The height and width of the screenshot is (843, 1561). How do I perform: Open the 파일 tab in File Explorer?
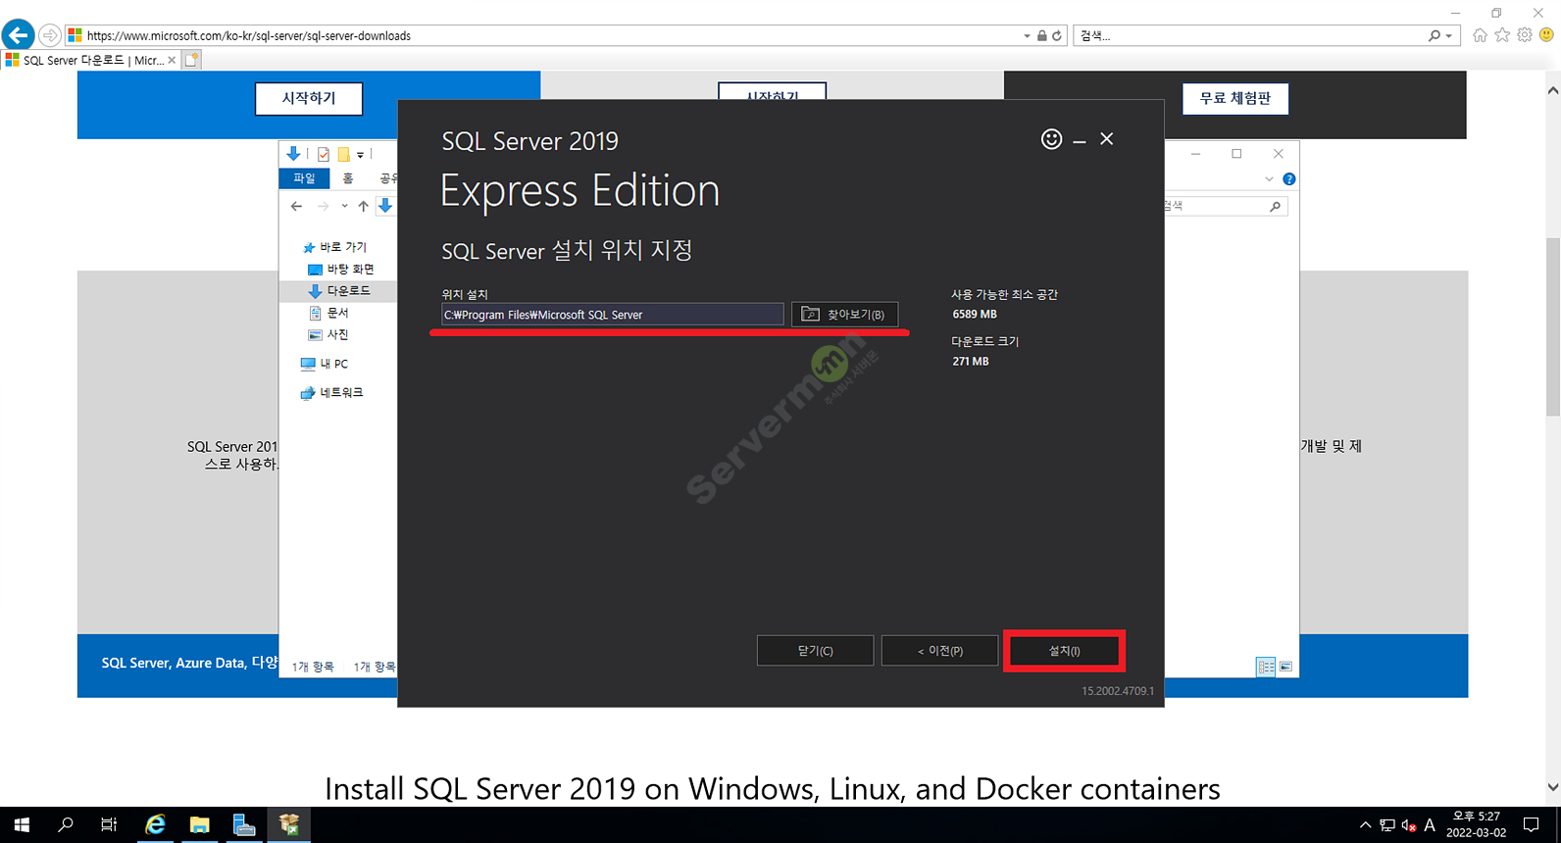pyautogui.click(x=305, y=178)
